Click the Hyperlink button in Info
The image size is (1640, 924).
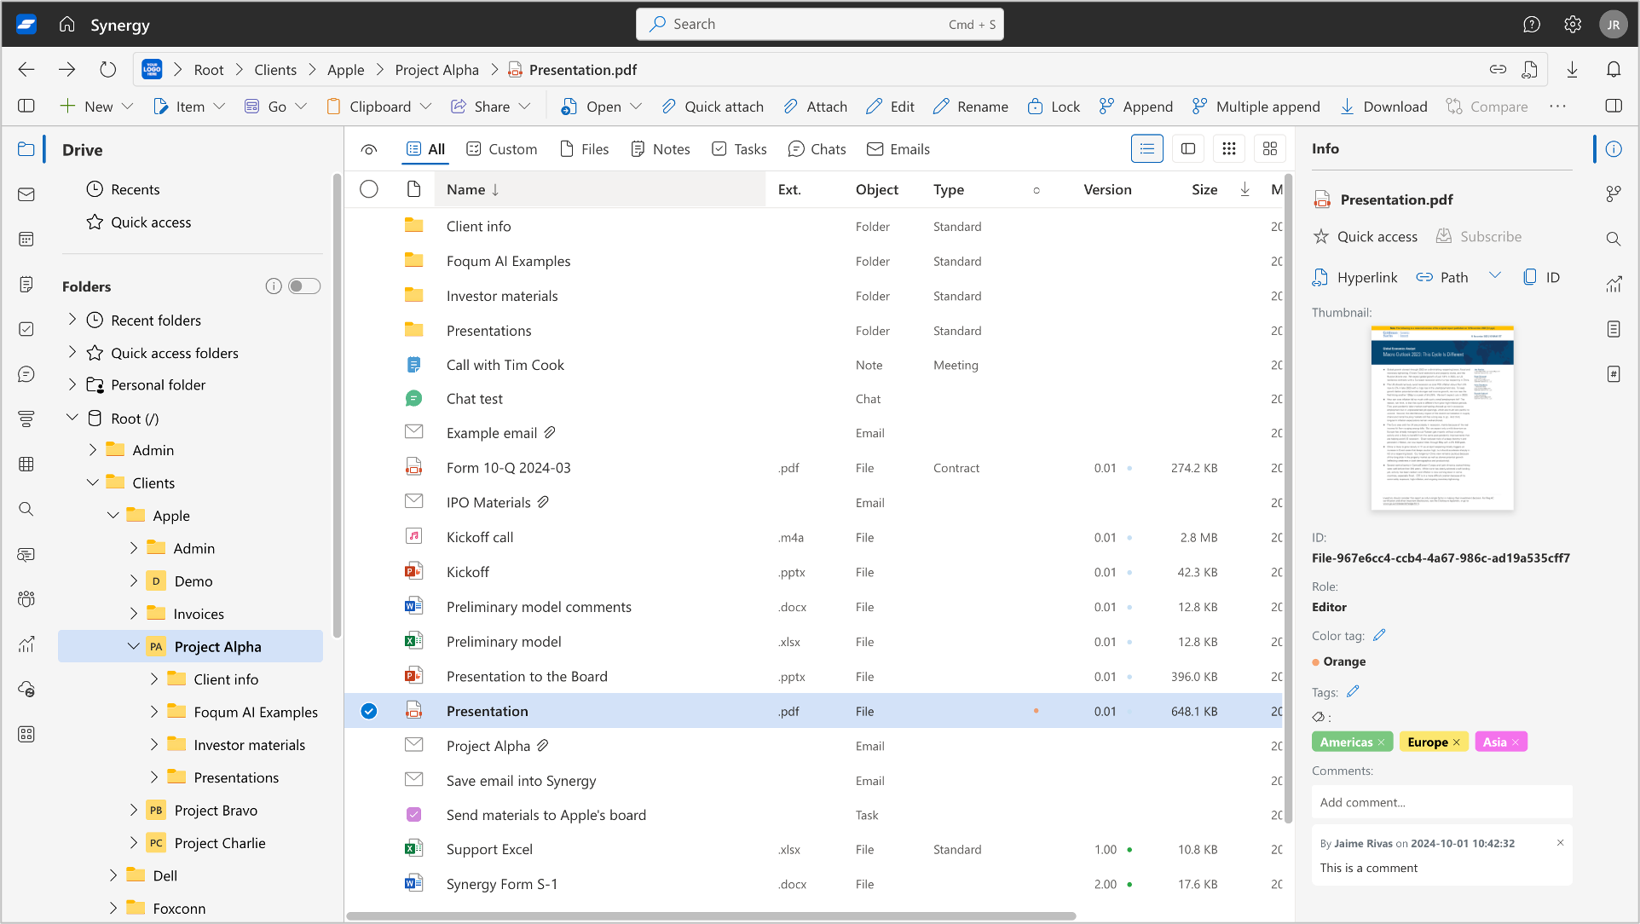(x=1355, y=277)
